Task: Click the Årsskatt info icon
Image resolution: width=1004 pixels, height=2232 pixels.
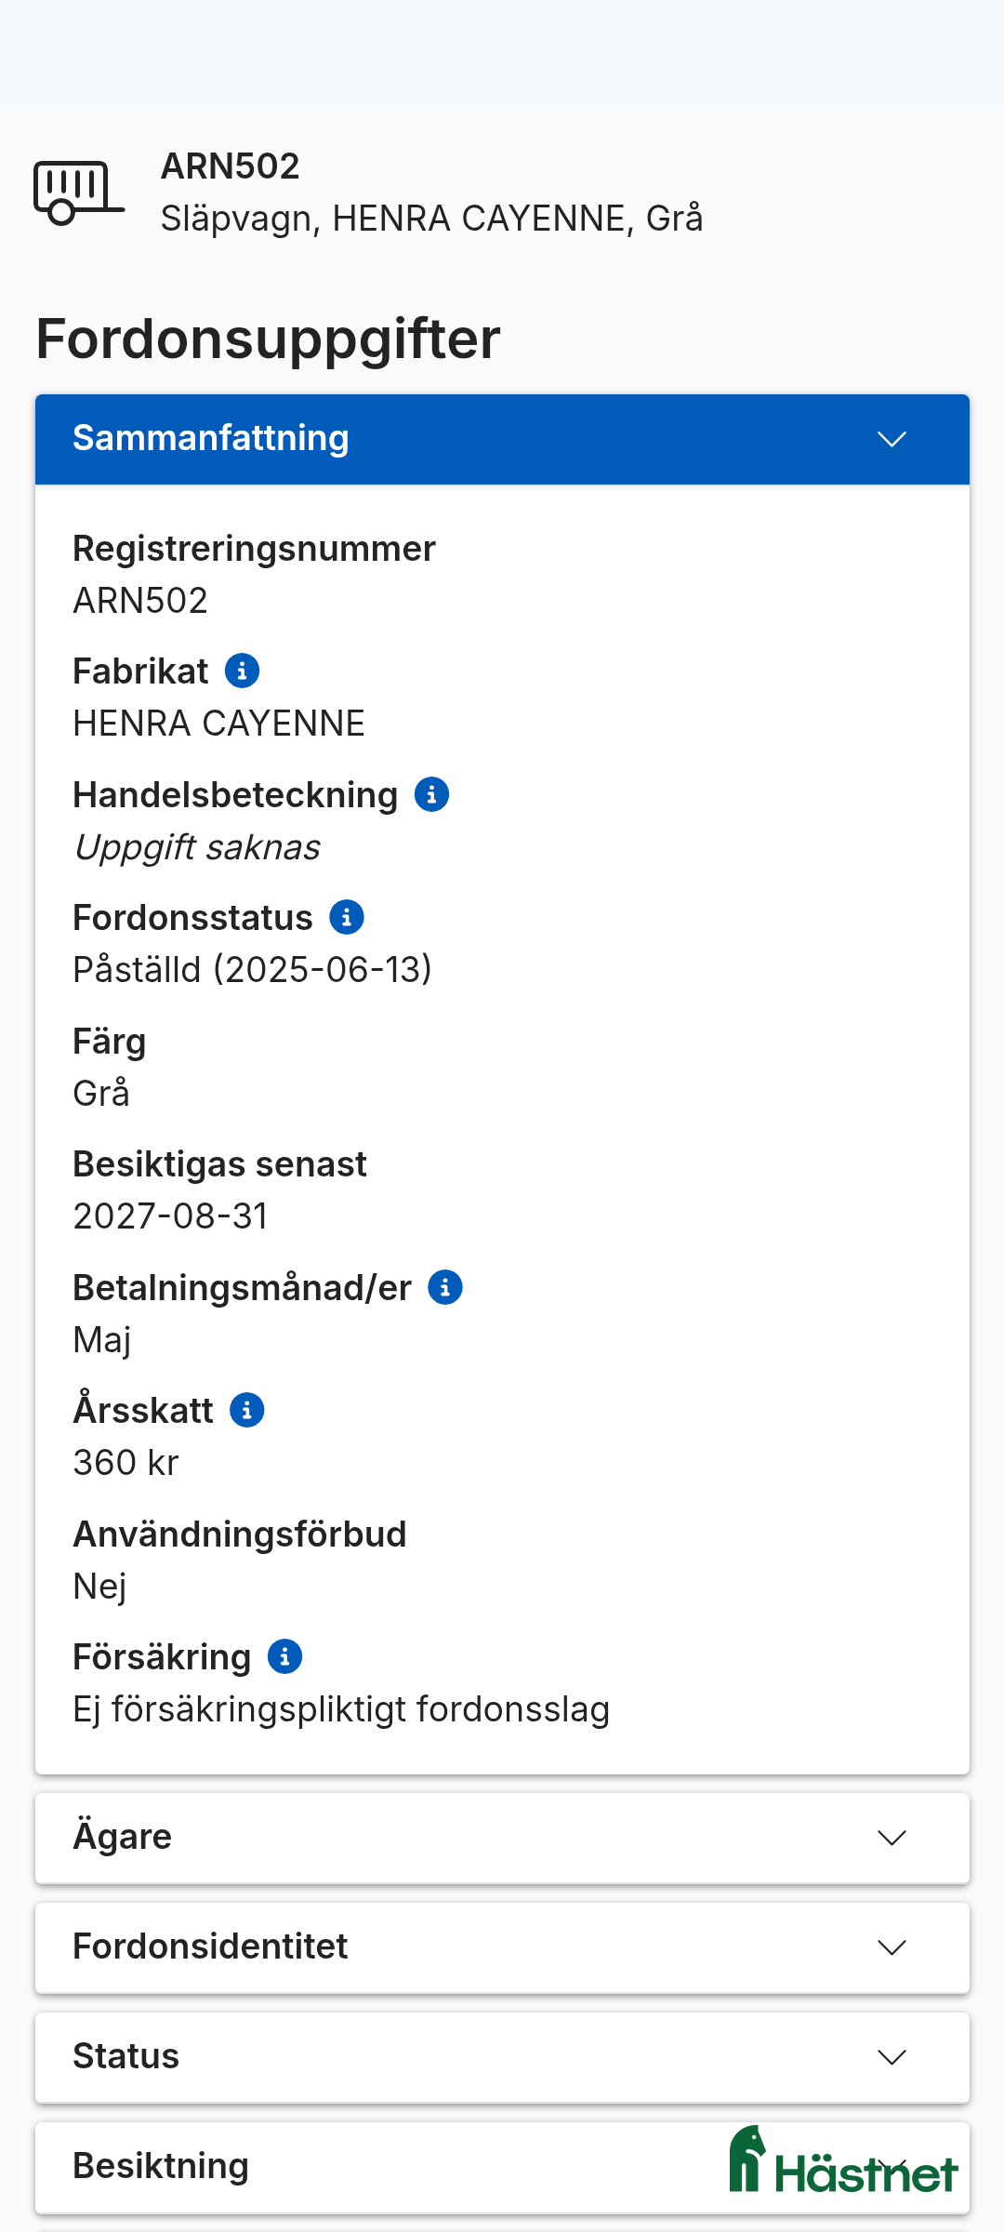Action: [x=245, y=1409]
